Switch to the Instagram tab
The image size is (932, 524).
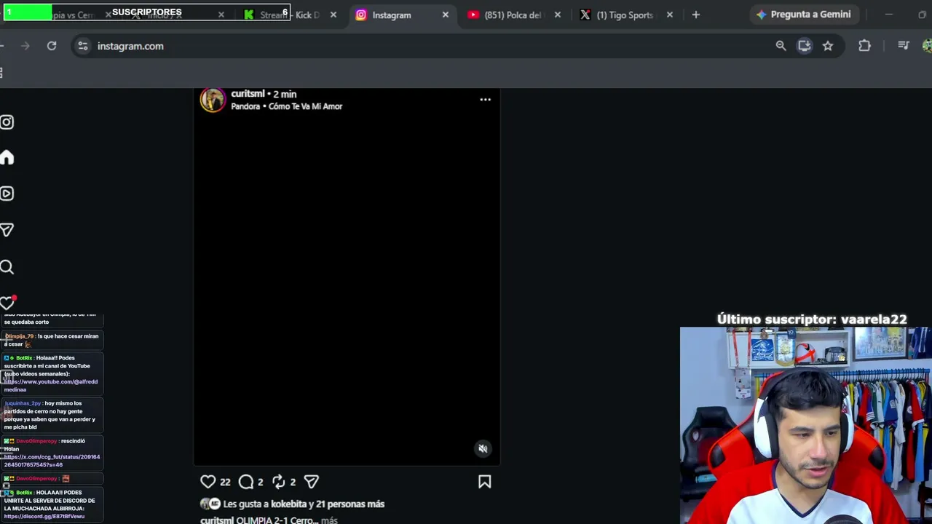coord(402,15)
